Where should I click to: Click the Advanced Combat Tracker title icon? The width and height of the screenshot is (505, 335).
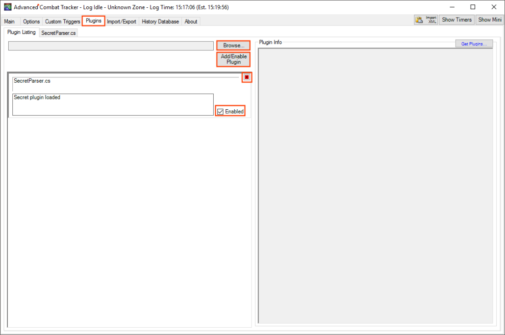[7, 7]
